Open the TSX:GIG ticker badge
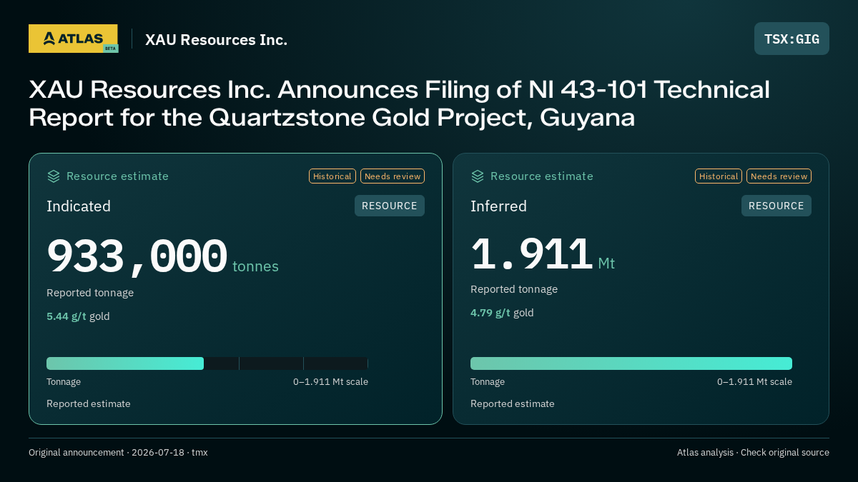The height and width of the screenshot is (482, 858). (x=792, y=39)
